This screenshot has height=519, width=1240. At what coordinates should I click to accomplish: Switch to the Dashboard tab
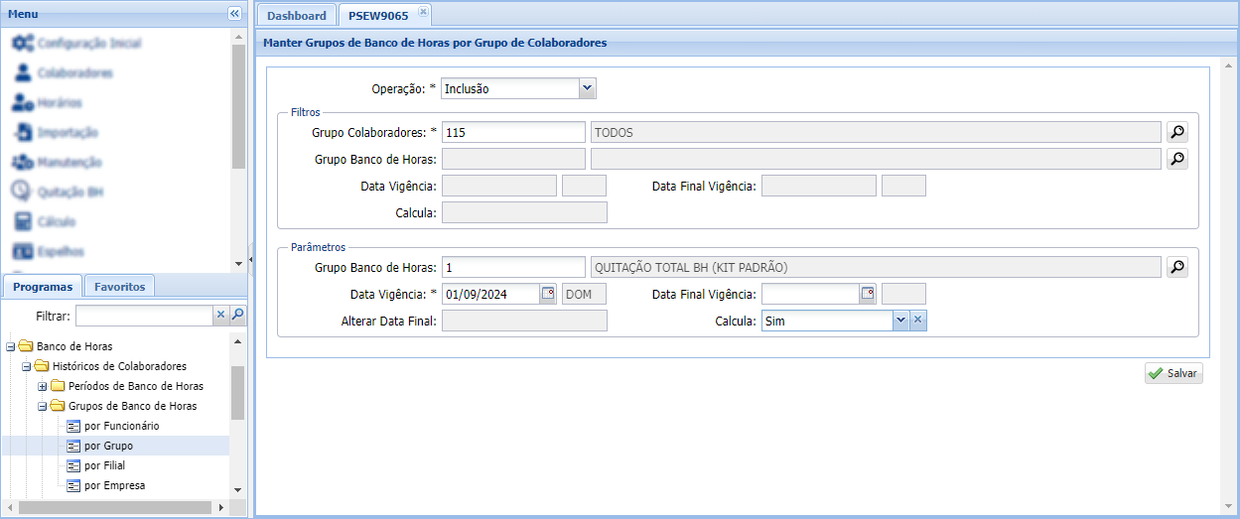click(296, 16)
